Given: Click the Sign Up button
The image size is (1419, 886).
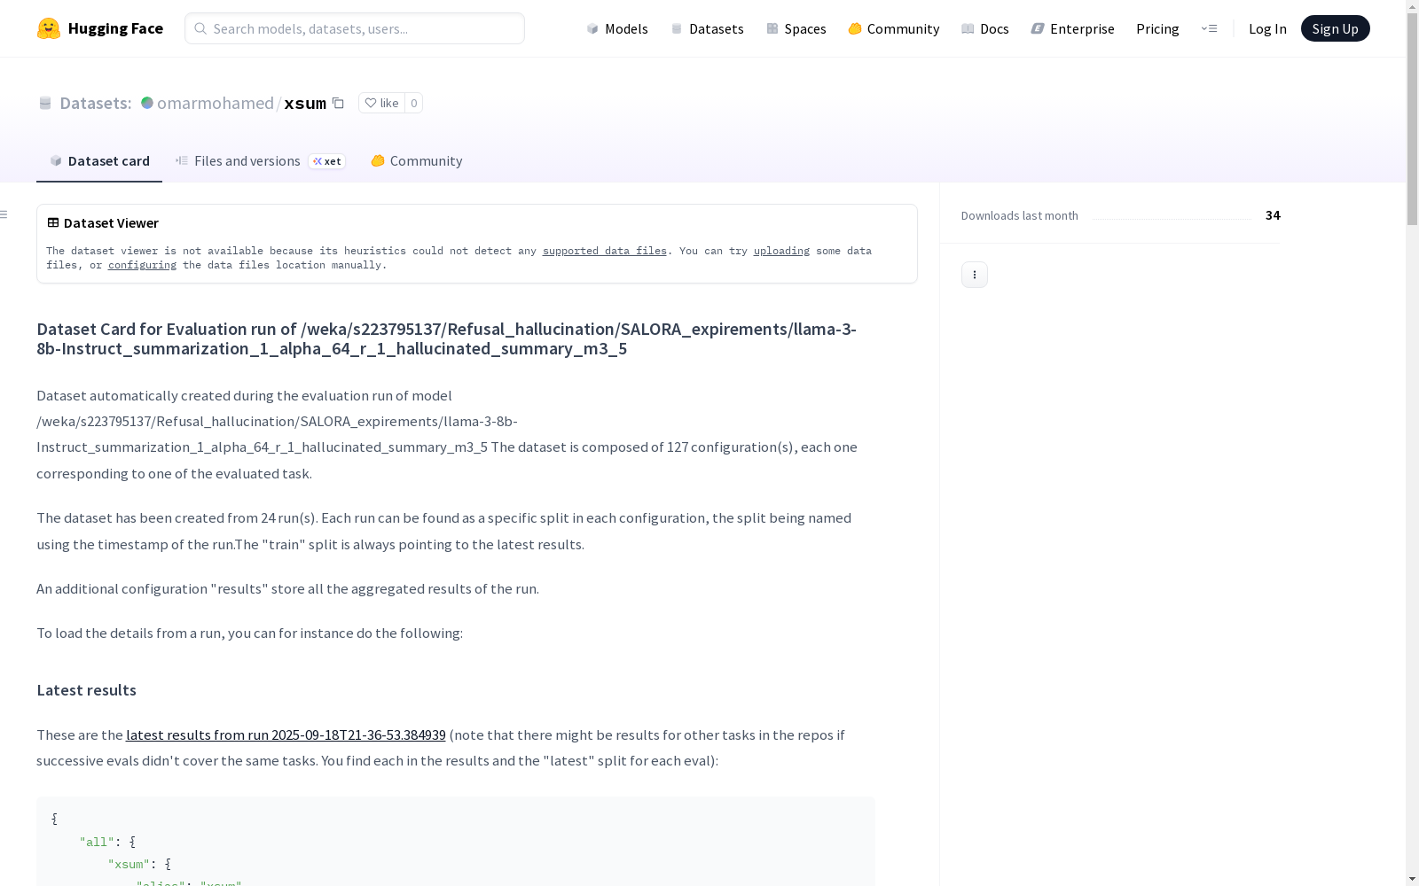Looking at the screenshot, I should tap(1335, 28).
